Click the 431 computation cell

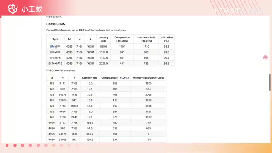[122, 63]
